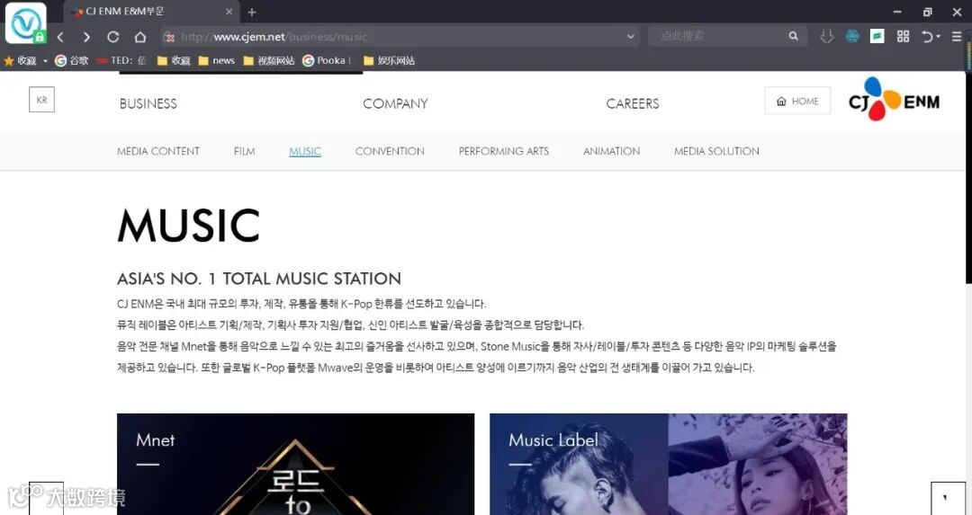The width and height of the screenshot is (972, 515).
Task: Click the CJ ENM logo
Action: click(894, 99)
